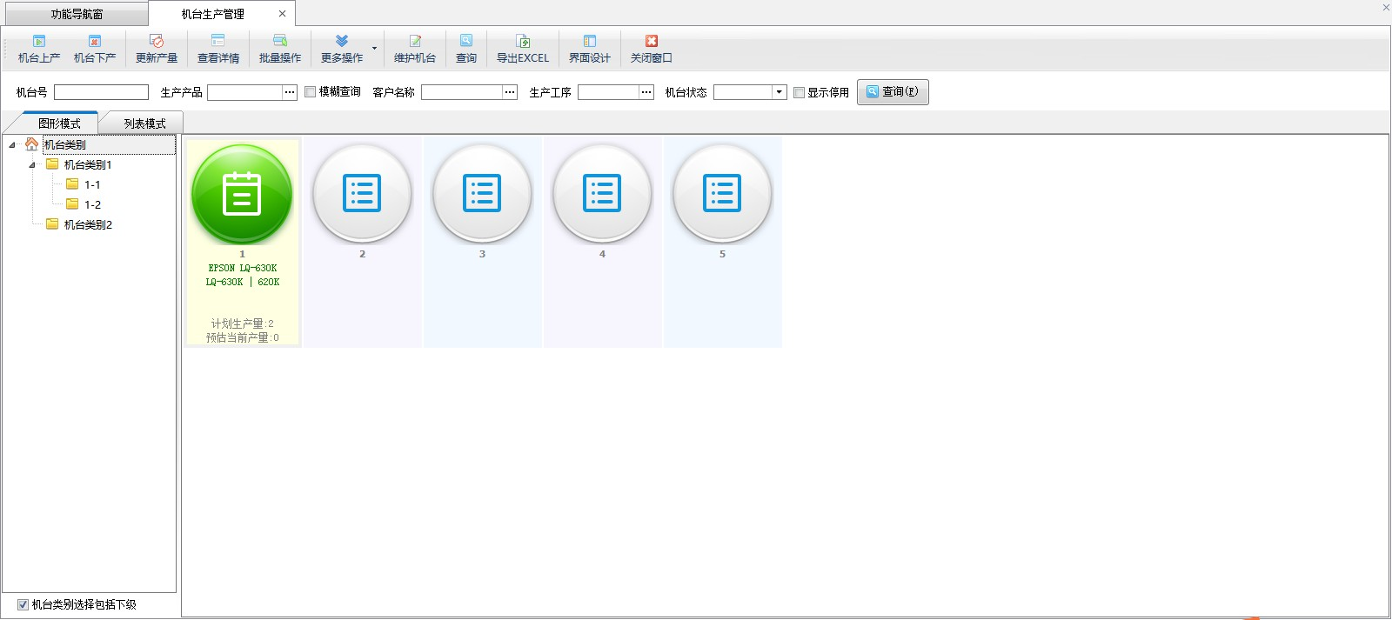Select the green machine 1 tile
This screenshot has height=620, width=1392.
tap(242, 195)
